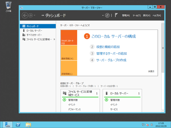Screen dimensions: 171x128
Task: Click the scrollbar up arrow
Action: pos(163,22)
